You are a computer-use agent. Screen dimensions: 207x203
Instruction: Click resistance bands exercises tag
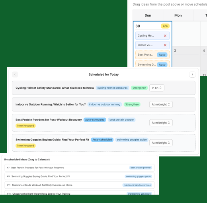coord(137,185)
